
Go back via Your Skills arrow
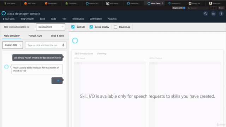[x=8, y=19]
